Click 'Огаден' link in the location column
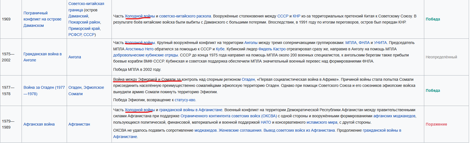 [75, 87]
